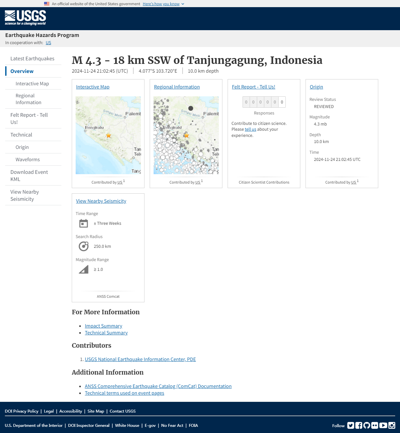Open Technical Summary link

pos(106,333)
